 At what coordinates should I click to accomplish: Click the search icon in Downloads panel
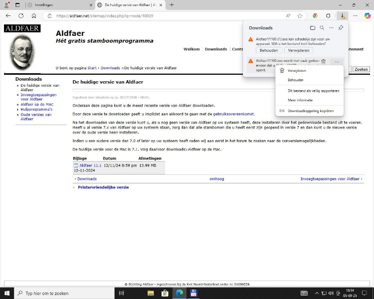coord(322,28)
